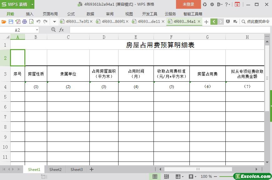Jump to last sheet navigation arrow
This screenshot has width=272, height=180.
click(19, 169)
